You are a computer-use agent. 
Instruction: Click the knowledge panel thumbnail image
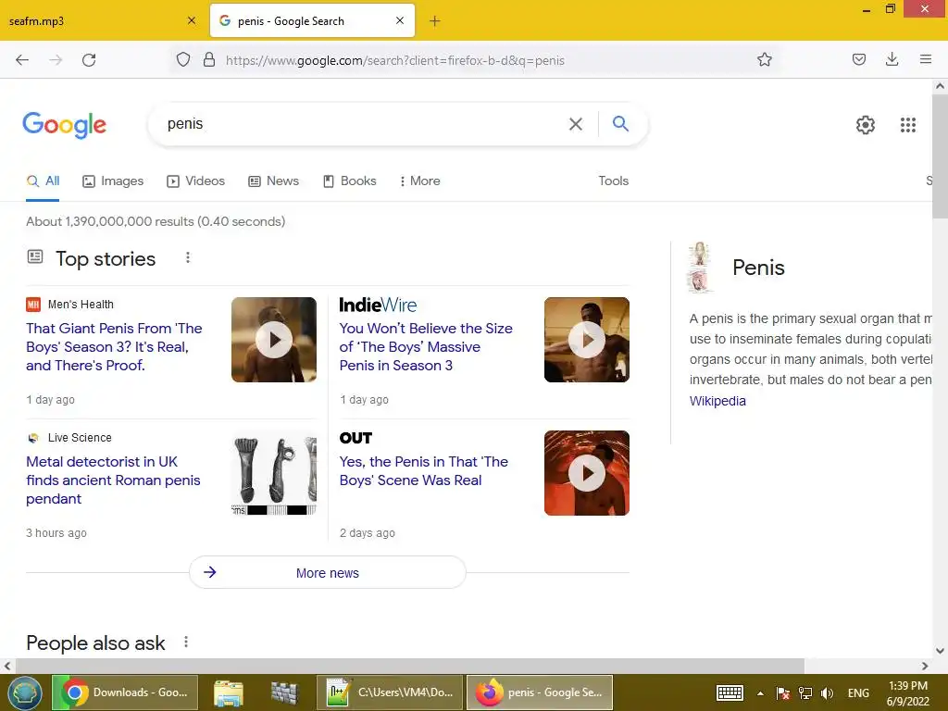(x=700, y=268)
